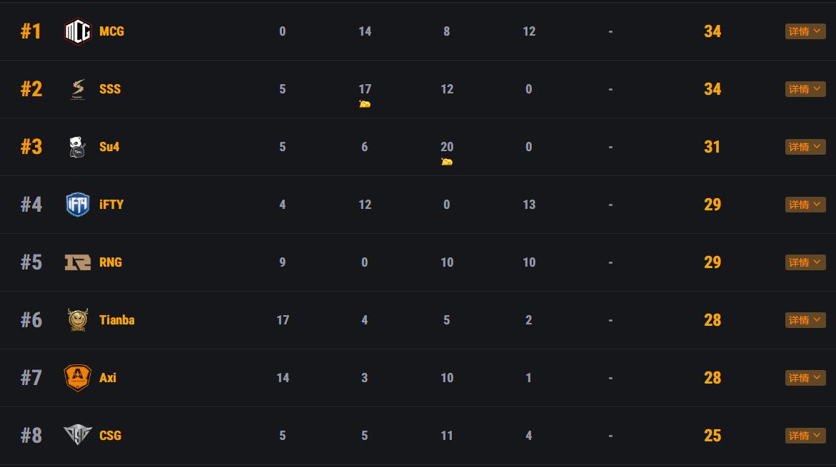Click the Axi orange hexagon logo

(x=78, y=378)
